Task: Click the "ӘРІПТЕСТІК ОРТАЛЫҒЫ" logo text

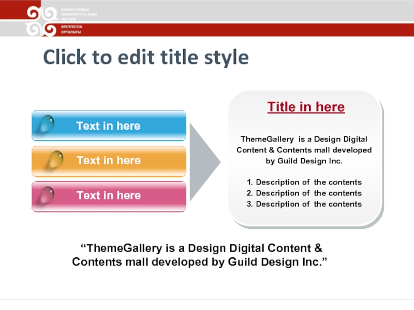Action: point(71,29)
